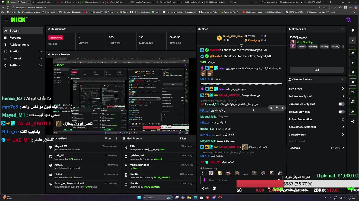
Task: Click the purple microphone icon in chat input
Action: 204,180
